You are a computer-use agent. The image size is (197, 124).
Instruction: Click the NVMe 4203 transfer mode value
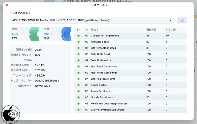(x=42, y=86)
